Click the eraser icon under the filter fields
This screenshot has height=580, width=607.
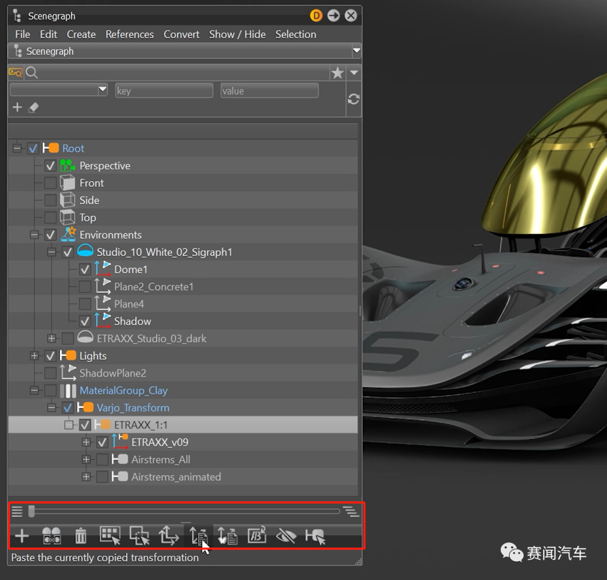[34, 107]
